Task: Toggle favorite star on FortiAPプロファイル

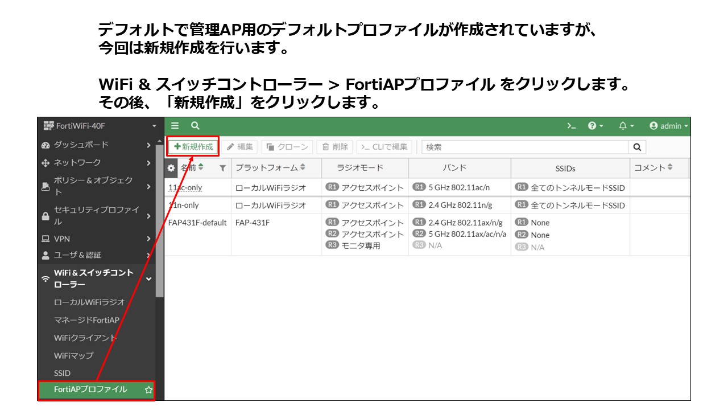Action: pyautogui.click(x=148, y=390)
